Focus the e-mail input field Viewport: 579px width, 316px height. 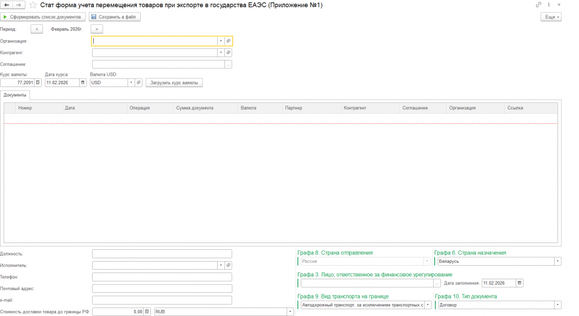click(x=162, y=300)
